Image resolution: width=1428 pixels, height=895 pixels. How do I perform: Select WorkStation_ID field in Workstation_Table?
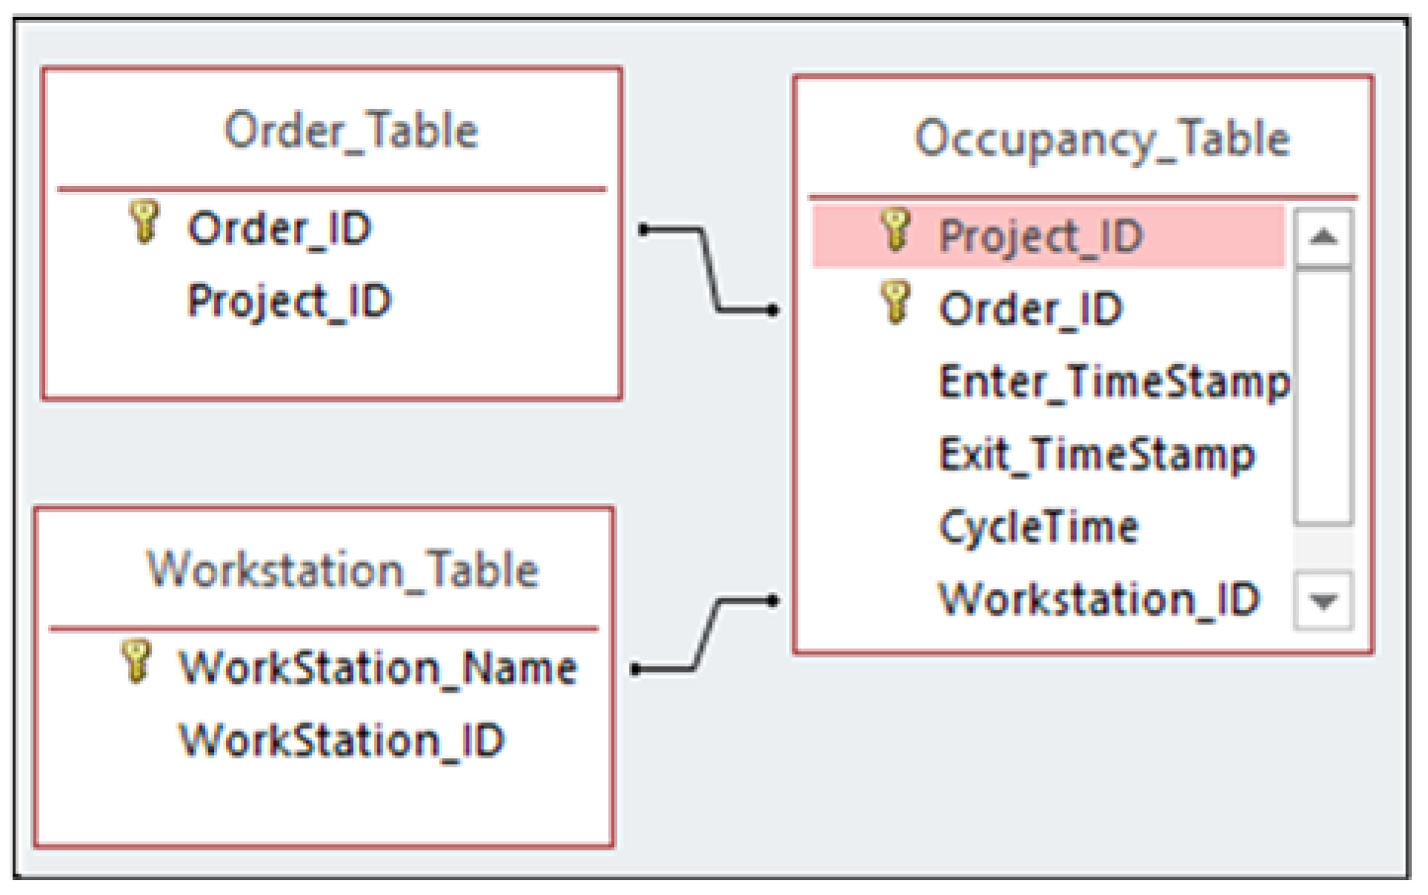pyautogui.click(x=341, y=740)
